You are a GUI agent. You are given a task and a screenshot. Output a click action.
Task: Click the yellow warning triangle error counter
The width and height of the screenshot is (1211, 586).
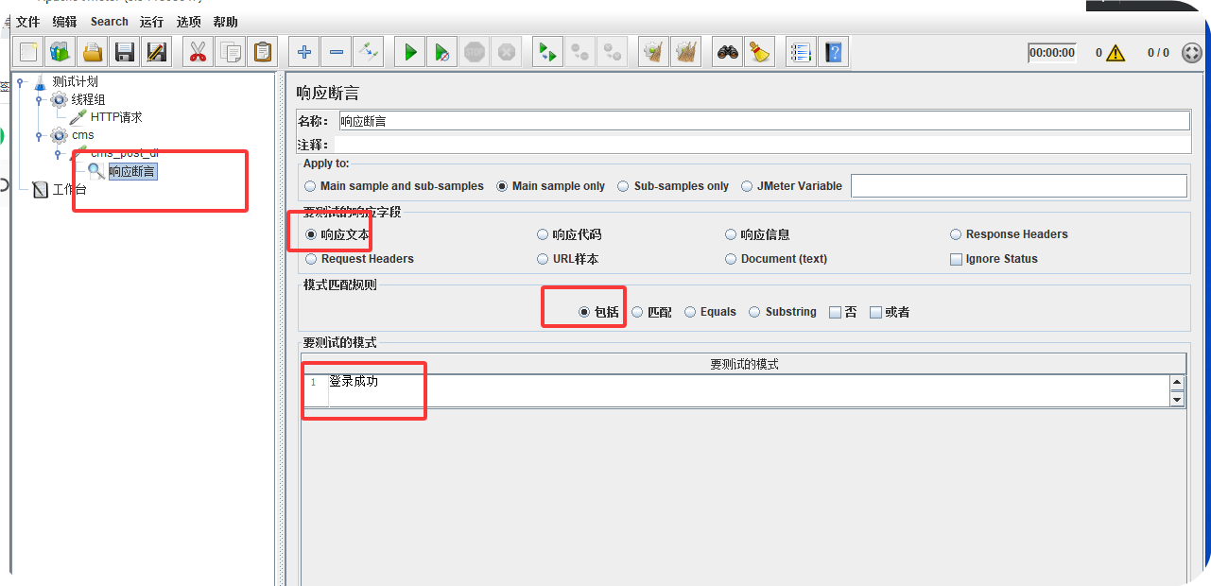1116,53
